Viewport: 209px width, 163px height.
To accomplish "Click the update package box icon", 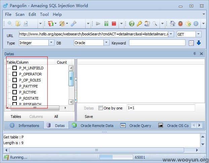I will tap(188, 24).
